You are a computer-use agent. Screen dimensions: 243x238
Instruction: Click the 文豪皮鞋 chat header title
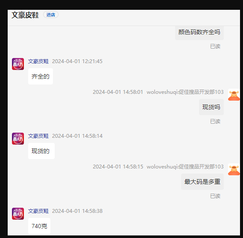coord(25,15)
